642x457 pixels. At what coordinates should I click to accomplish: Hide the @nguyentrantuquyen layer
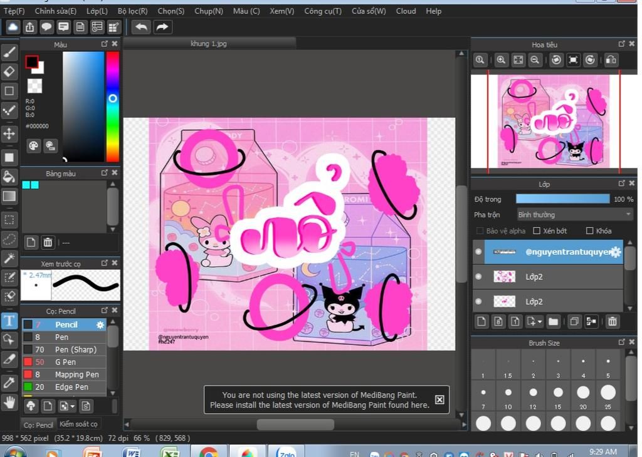click(478, 252)
